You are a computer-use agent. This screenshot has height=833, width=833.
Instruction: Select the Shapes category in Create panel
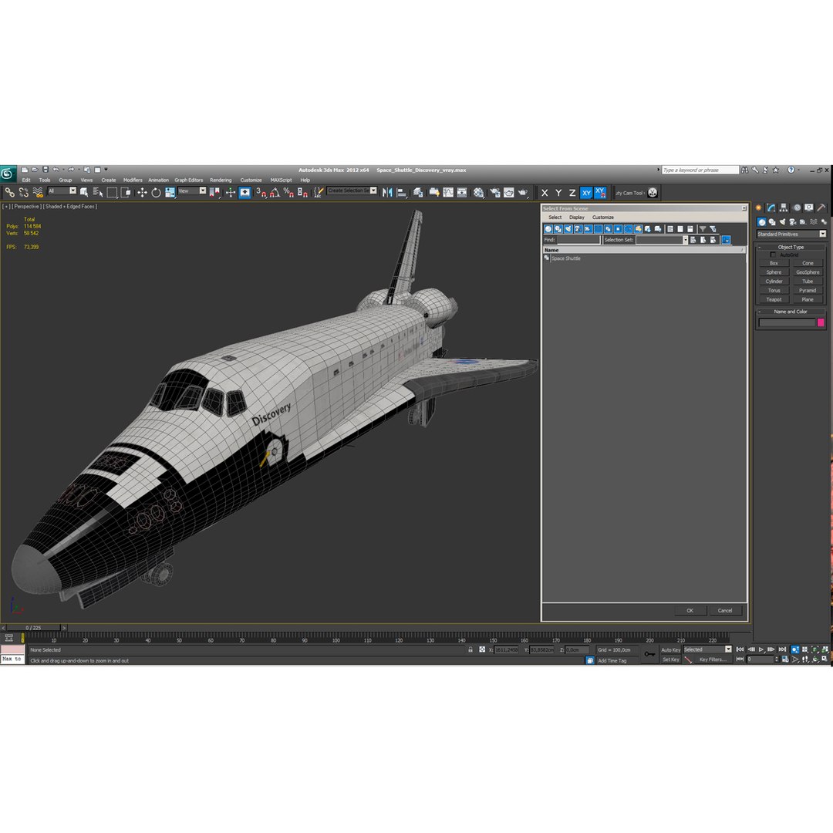[x=772, y=222]
